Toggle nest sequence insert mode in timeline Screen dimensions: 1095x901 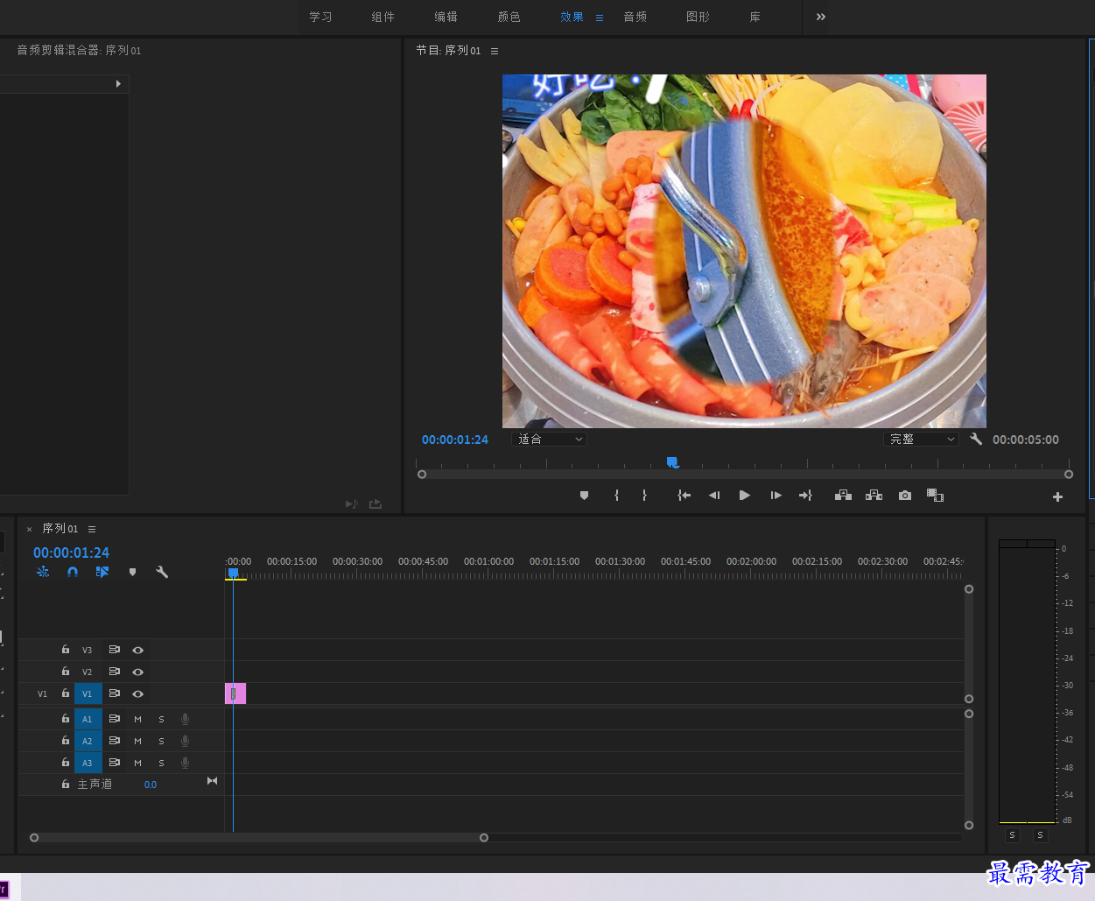[x=43, y=572]
